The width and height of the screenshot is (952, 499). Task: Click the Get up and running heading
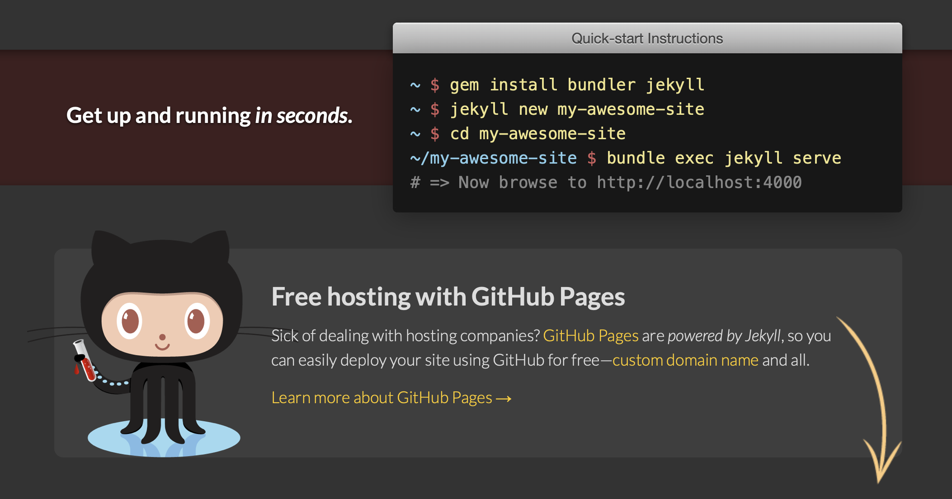pyautogui.click(x=210, y=116)
